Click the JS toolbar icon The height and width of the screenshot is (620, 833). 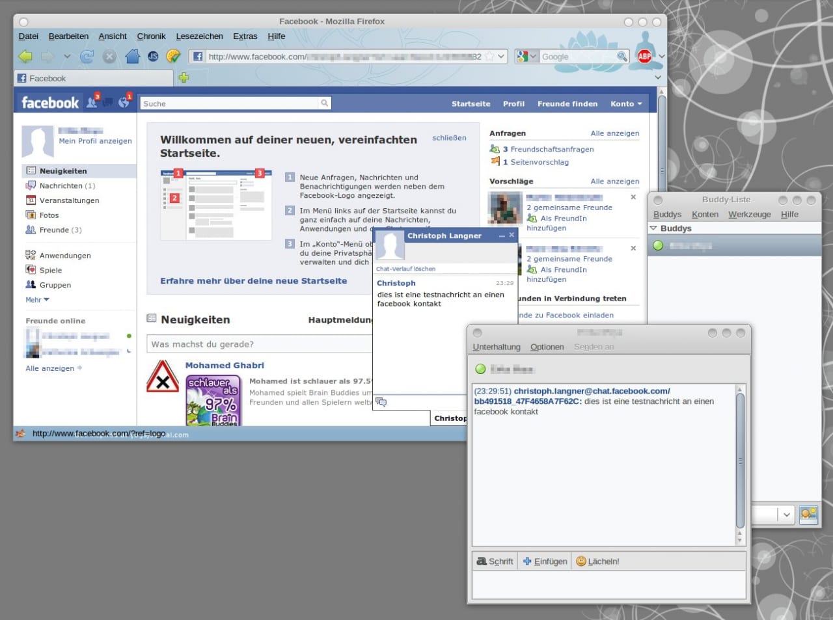[x=153, y=57]
